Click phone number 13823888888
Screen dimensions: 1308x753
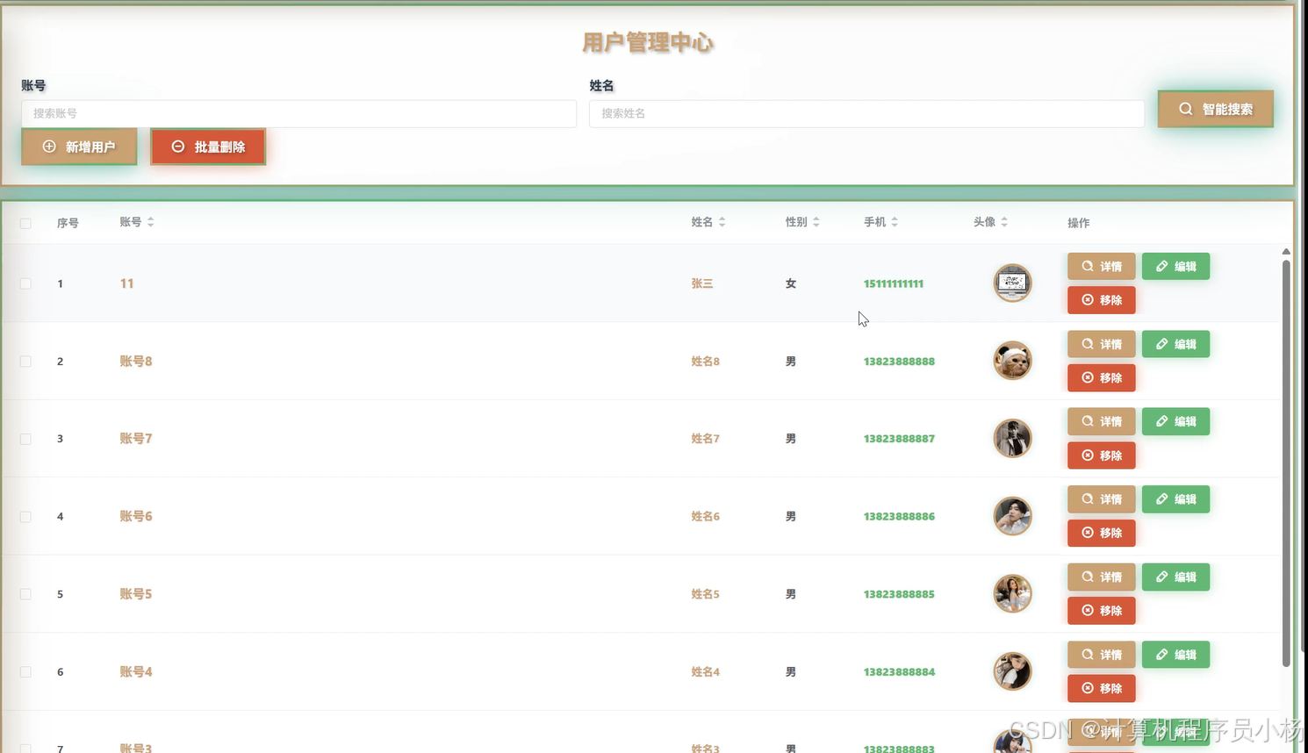tap(899, 362)
